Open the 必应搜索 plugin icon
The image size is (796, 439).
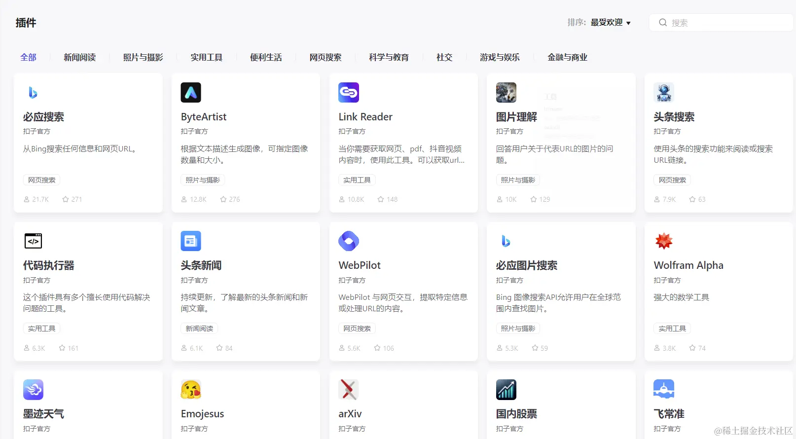(33, 92)
